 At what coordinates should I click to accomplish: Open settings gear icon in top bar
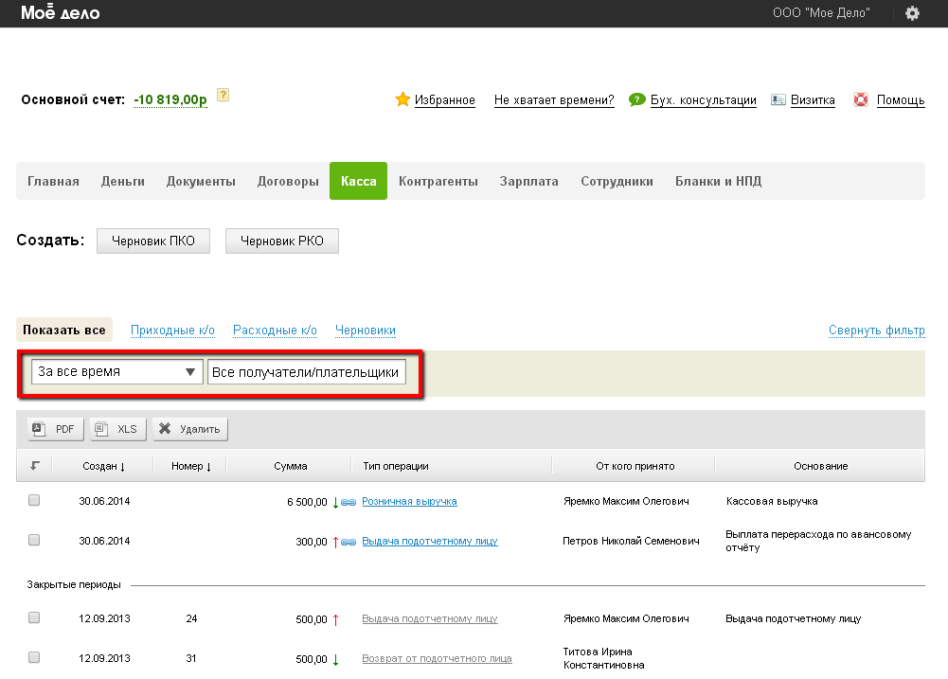[912, 13]
